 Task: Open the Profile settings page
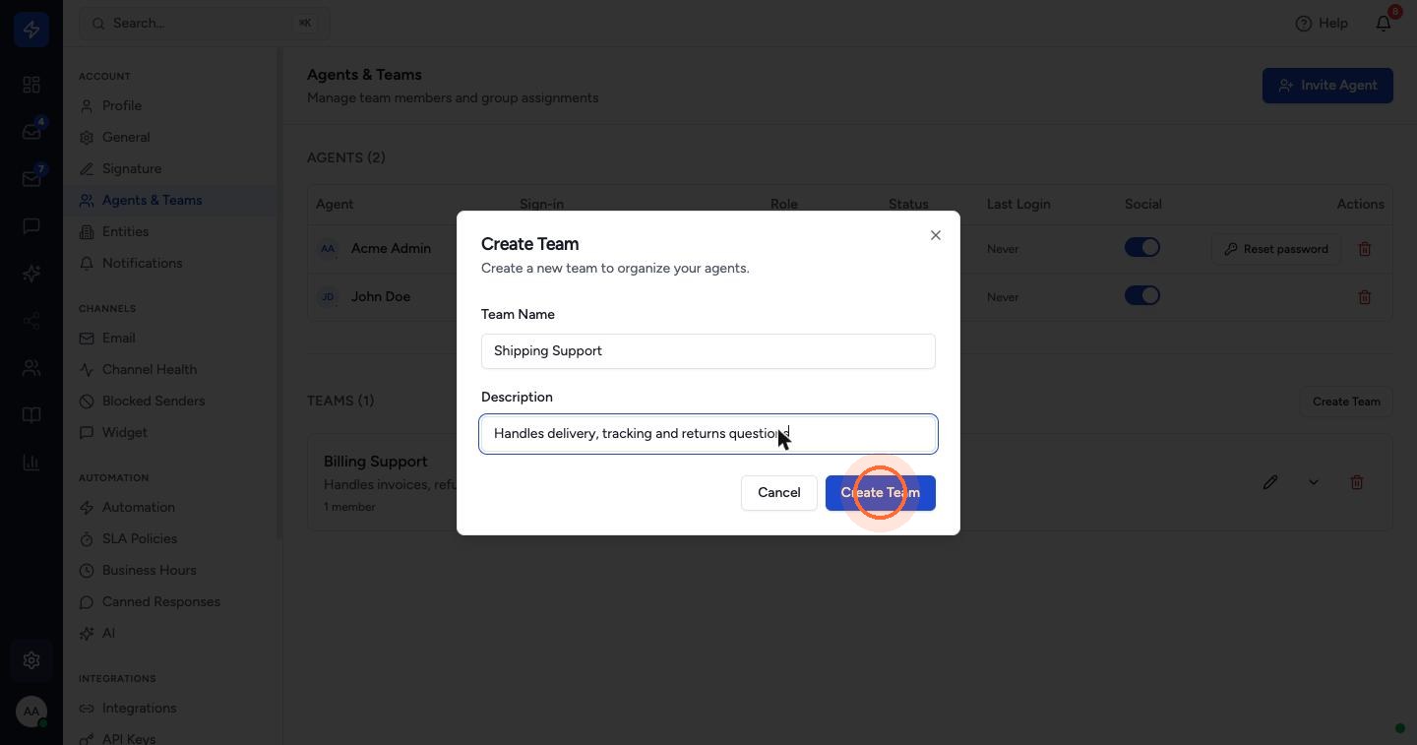click(x=122, y=105)
